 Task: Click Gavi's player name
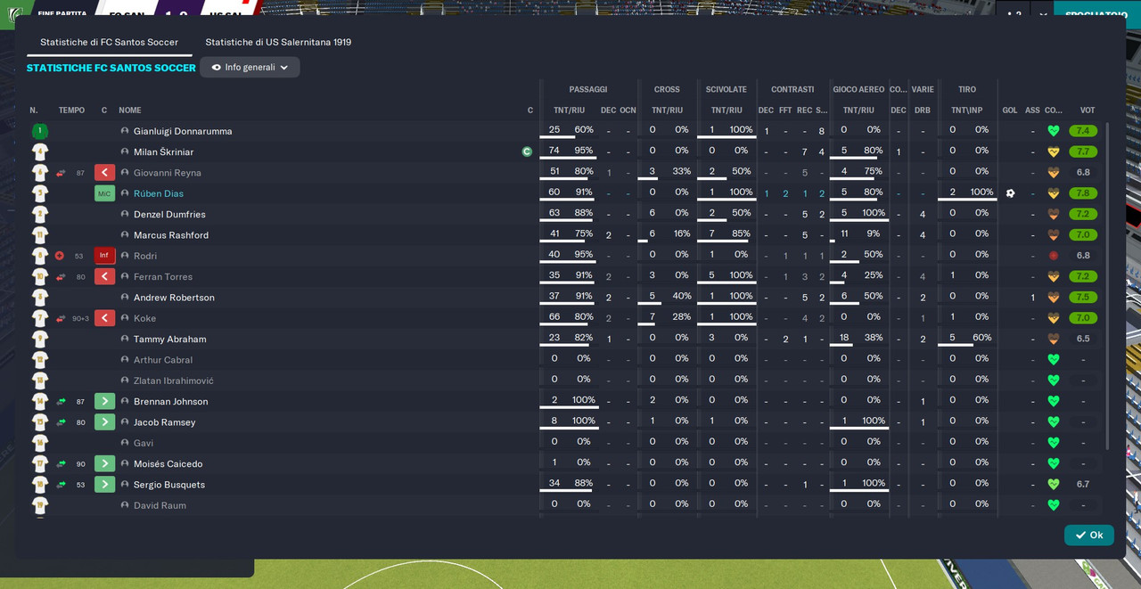144,443
